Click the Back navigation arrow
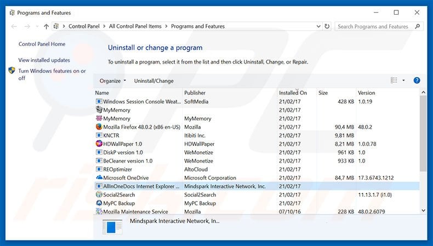Viewport: 433px width, 246px height. click(x=14, y=26)
